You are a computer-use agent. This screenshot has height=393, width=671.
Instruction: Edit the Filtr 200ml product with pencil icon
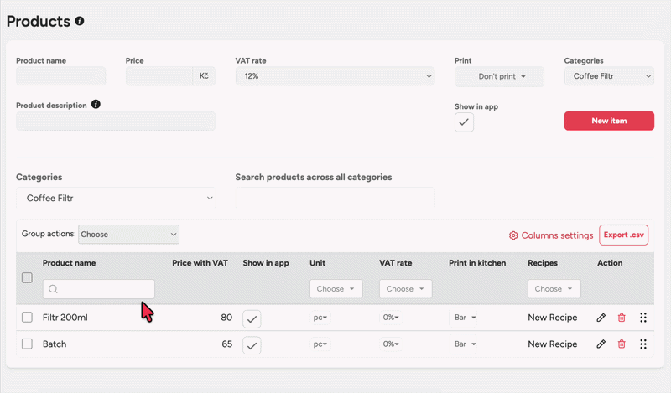tap(601, 318)
